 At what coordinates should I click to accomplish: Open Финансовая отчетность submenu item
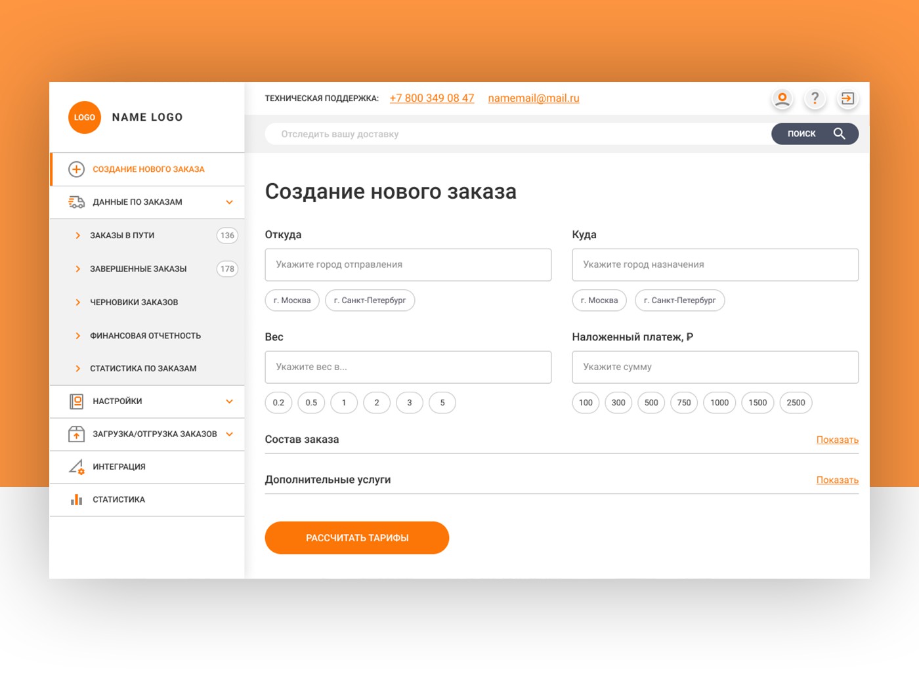[x=147, y=336]
